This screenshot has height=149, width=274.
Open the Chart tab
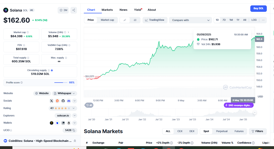tap(91, 10)
